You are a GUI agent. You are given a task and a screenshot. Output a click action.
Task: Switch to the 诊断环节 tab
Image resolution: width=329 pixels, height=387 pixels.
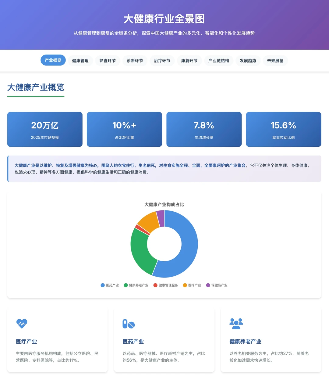coord(135,60)
